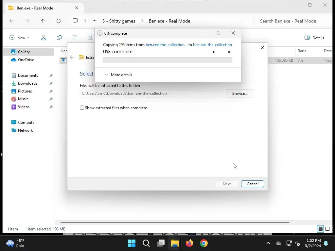The width and height of the screenshot is (335, 251).
Task: Expand the breadcrumb chevron after PC icon
Action: coord(85,21)
